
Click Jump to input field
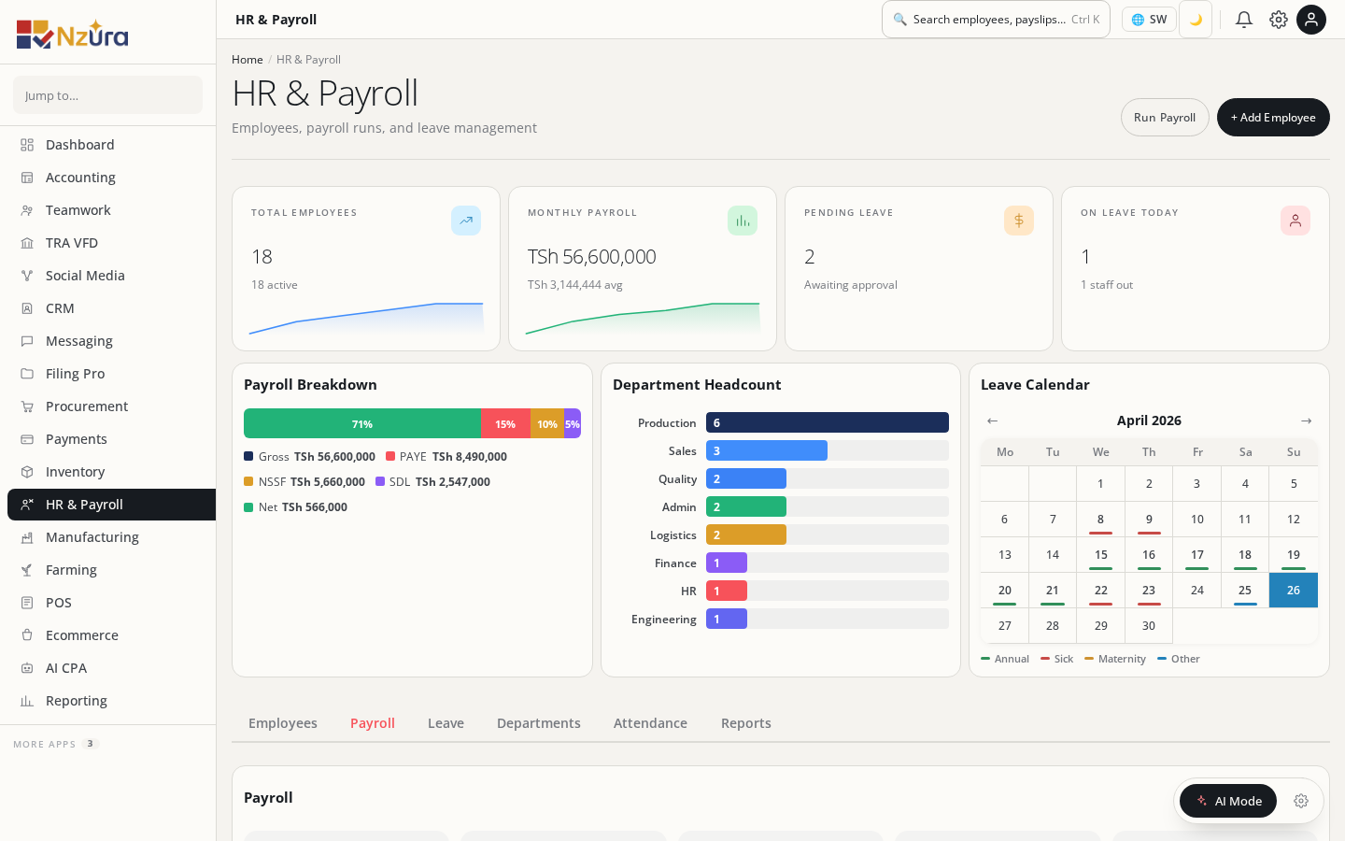107,95
